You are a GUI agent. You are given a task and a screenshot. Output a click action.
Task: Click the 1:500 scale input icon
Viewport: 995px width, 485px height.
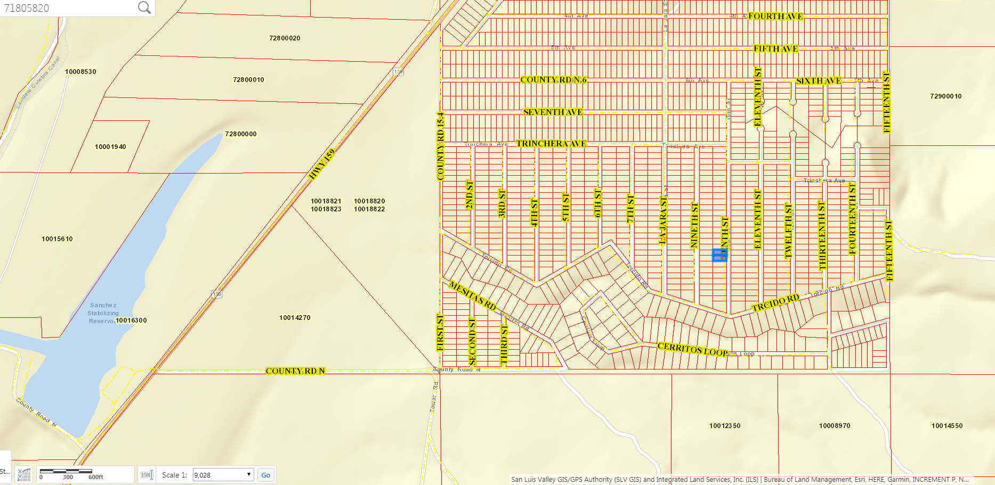point(147,475)
